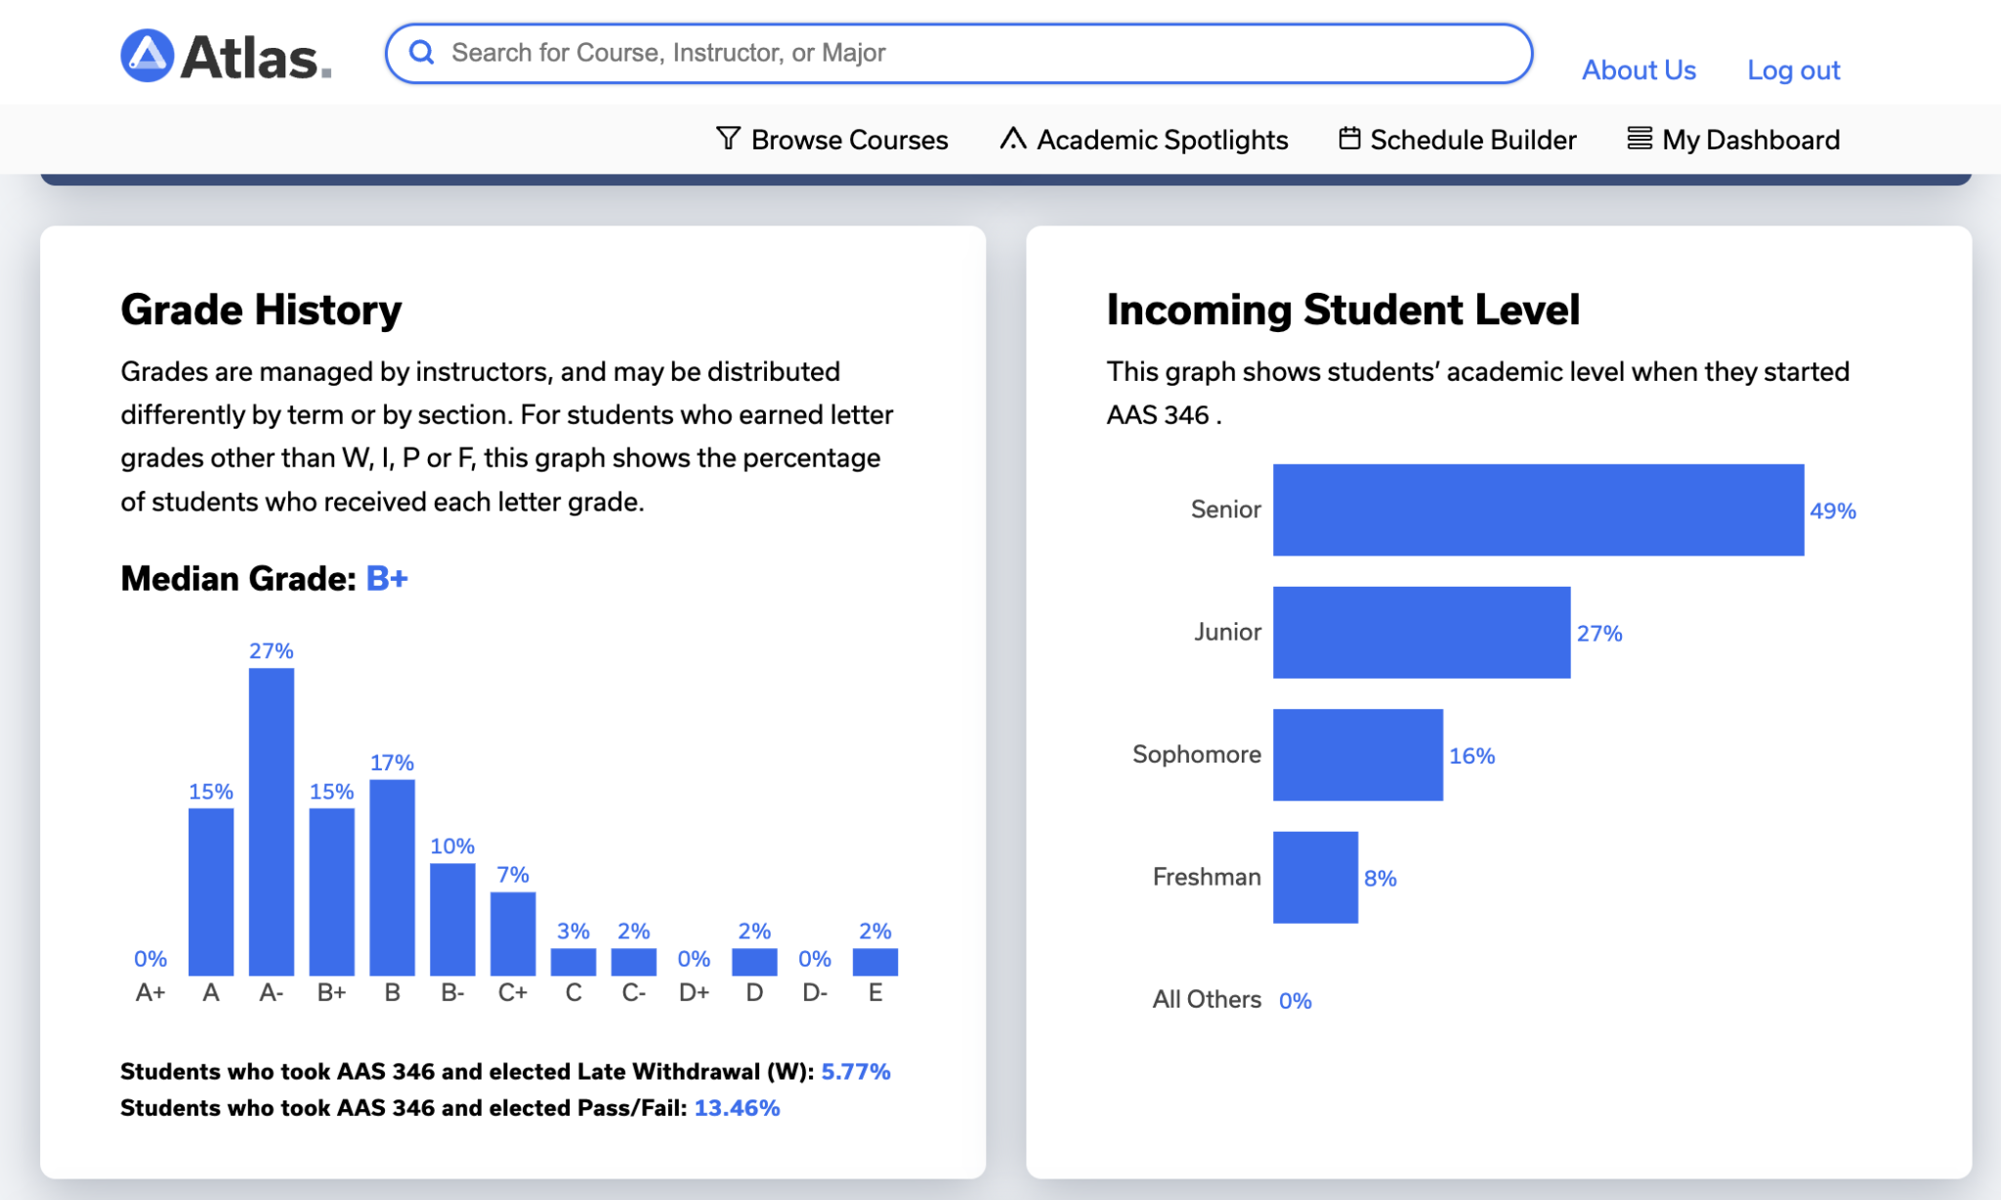This screenshot has height=1200, width=2001.
Task: Click the magnifying glass in the search bar
Action: point(422,53)
